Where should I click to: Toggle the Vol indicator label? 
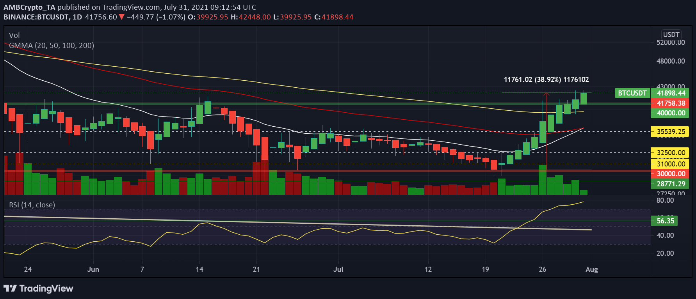click(14, 35)
